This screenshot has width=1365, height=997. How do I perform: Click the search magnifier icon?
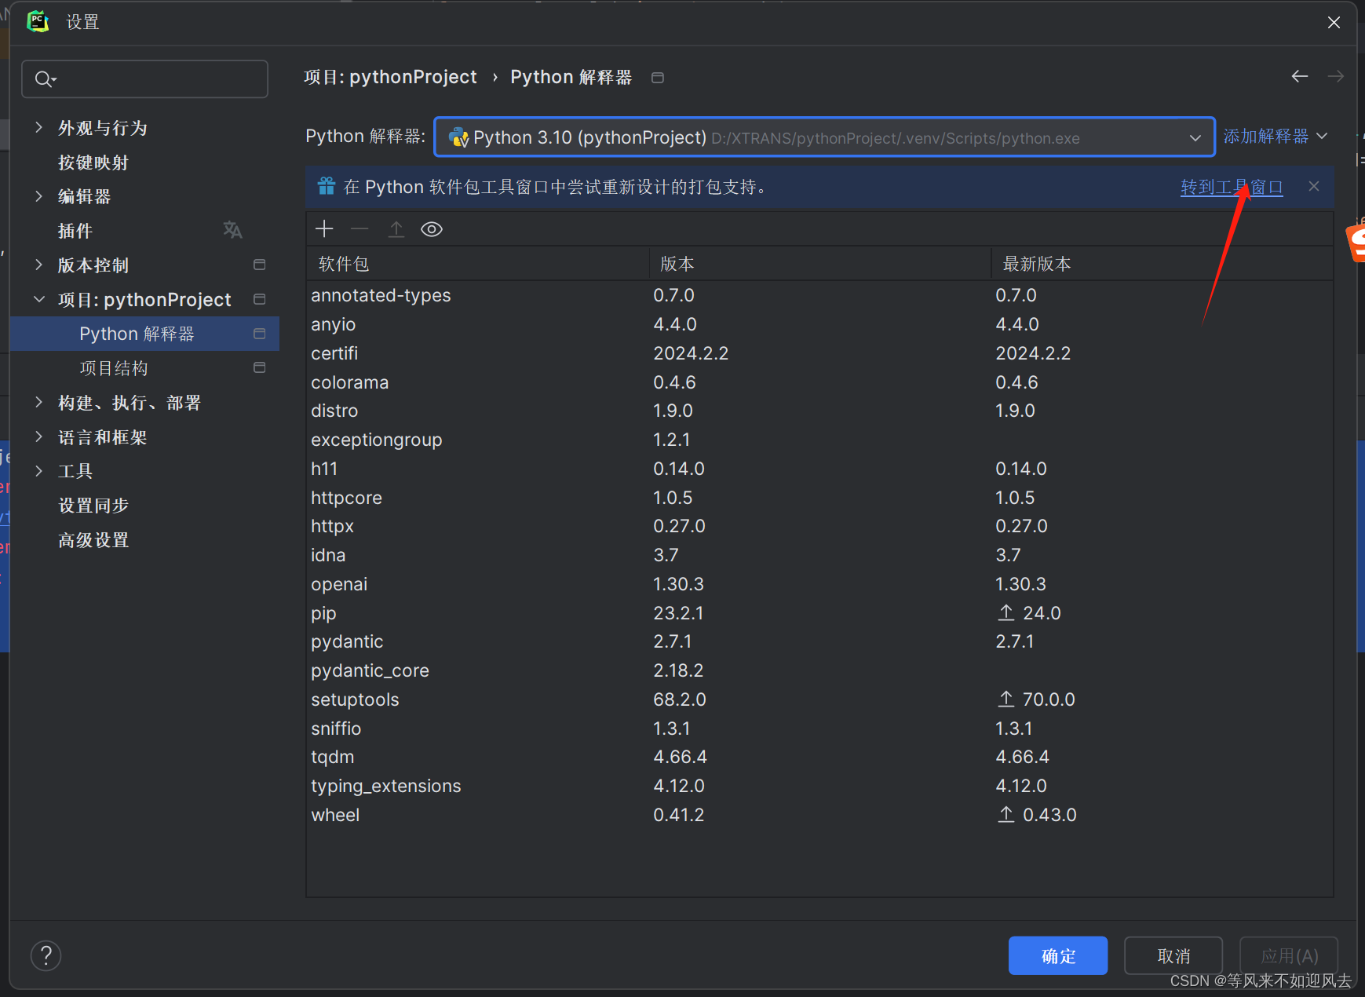pos(46,79)
